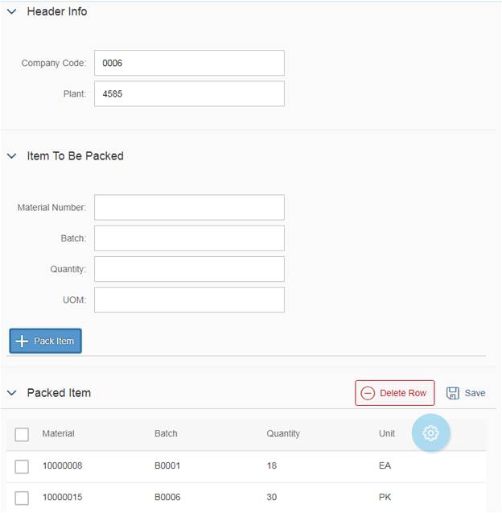The width and height of the screenshot is (502, 513).
Task: Click the Delete Row button
Action: click(395, 393)
